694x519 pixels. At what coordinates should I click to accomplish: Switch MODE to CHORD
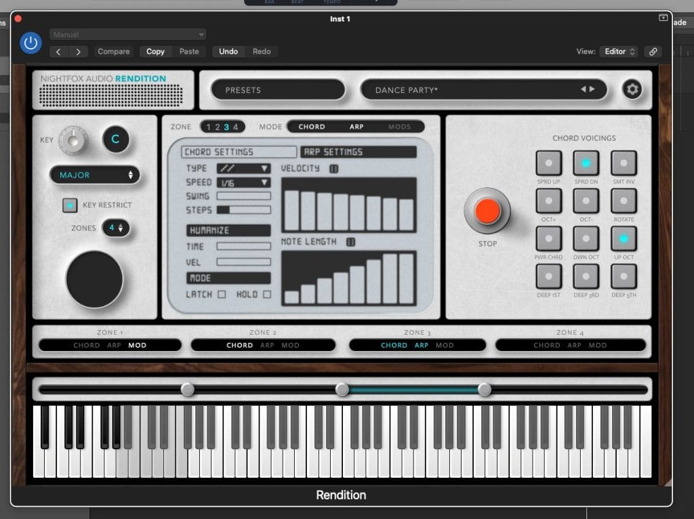(x=312, y=127)
